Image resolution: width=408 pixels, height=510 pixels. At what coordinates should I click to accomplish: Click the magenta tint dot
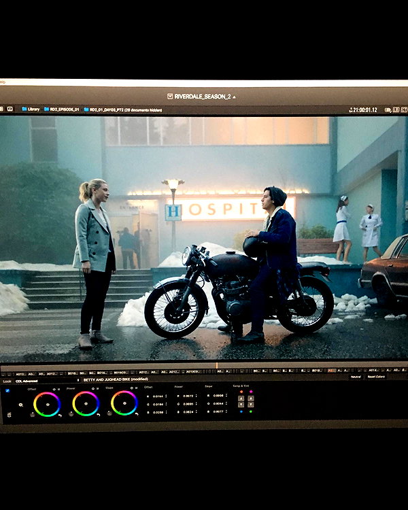pyautogui.click(x=251, y=392)
